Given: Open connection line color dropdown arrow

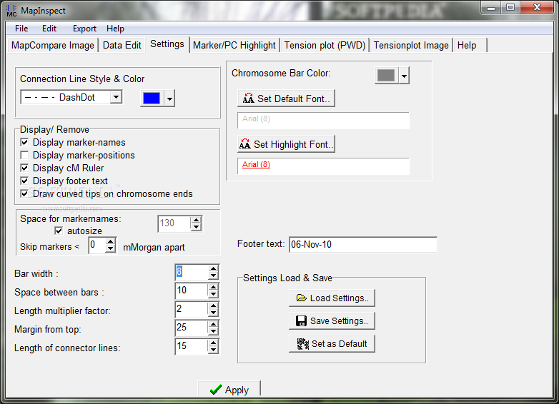Looking at the screenshot, I should (x=169, y=99).
